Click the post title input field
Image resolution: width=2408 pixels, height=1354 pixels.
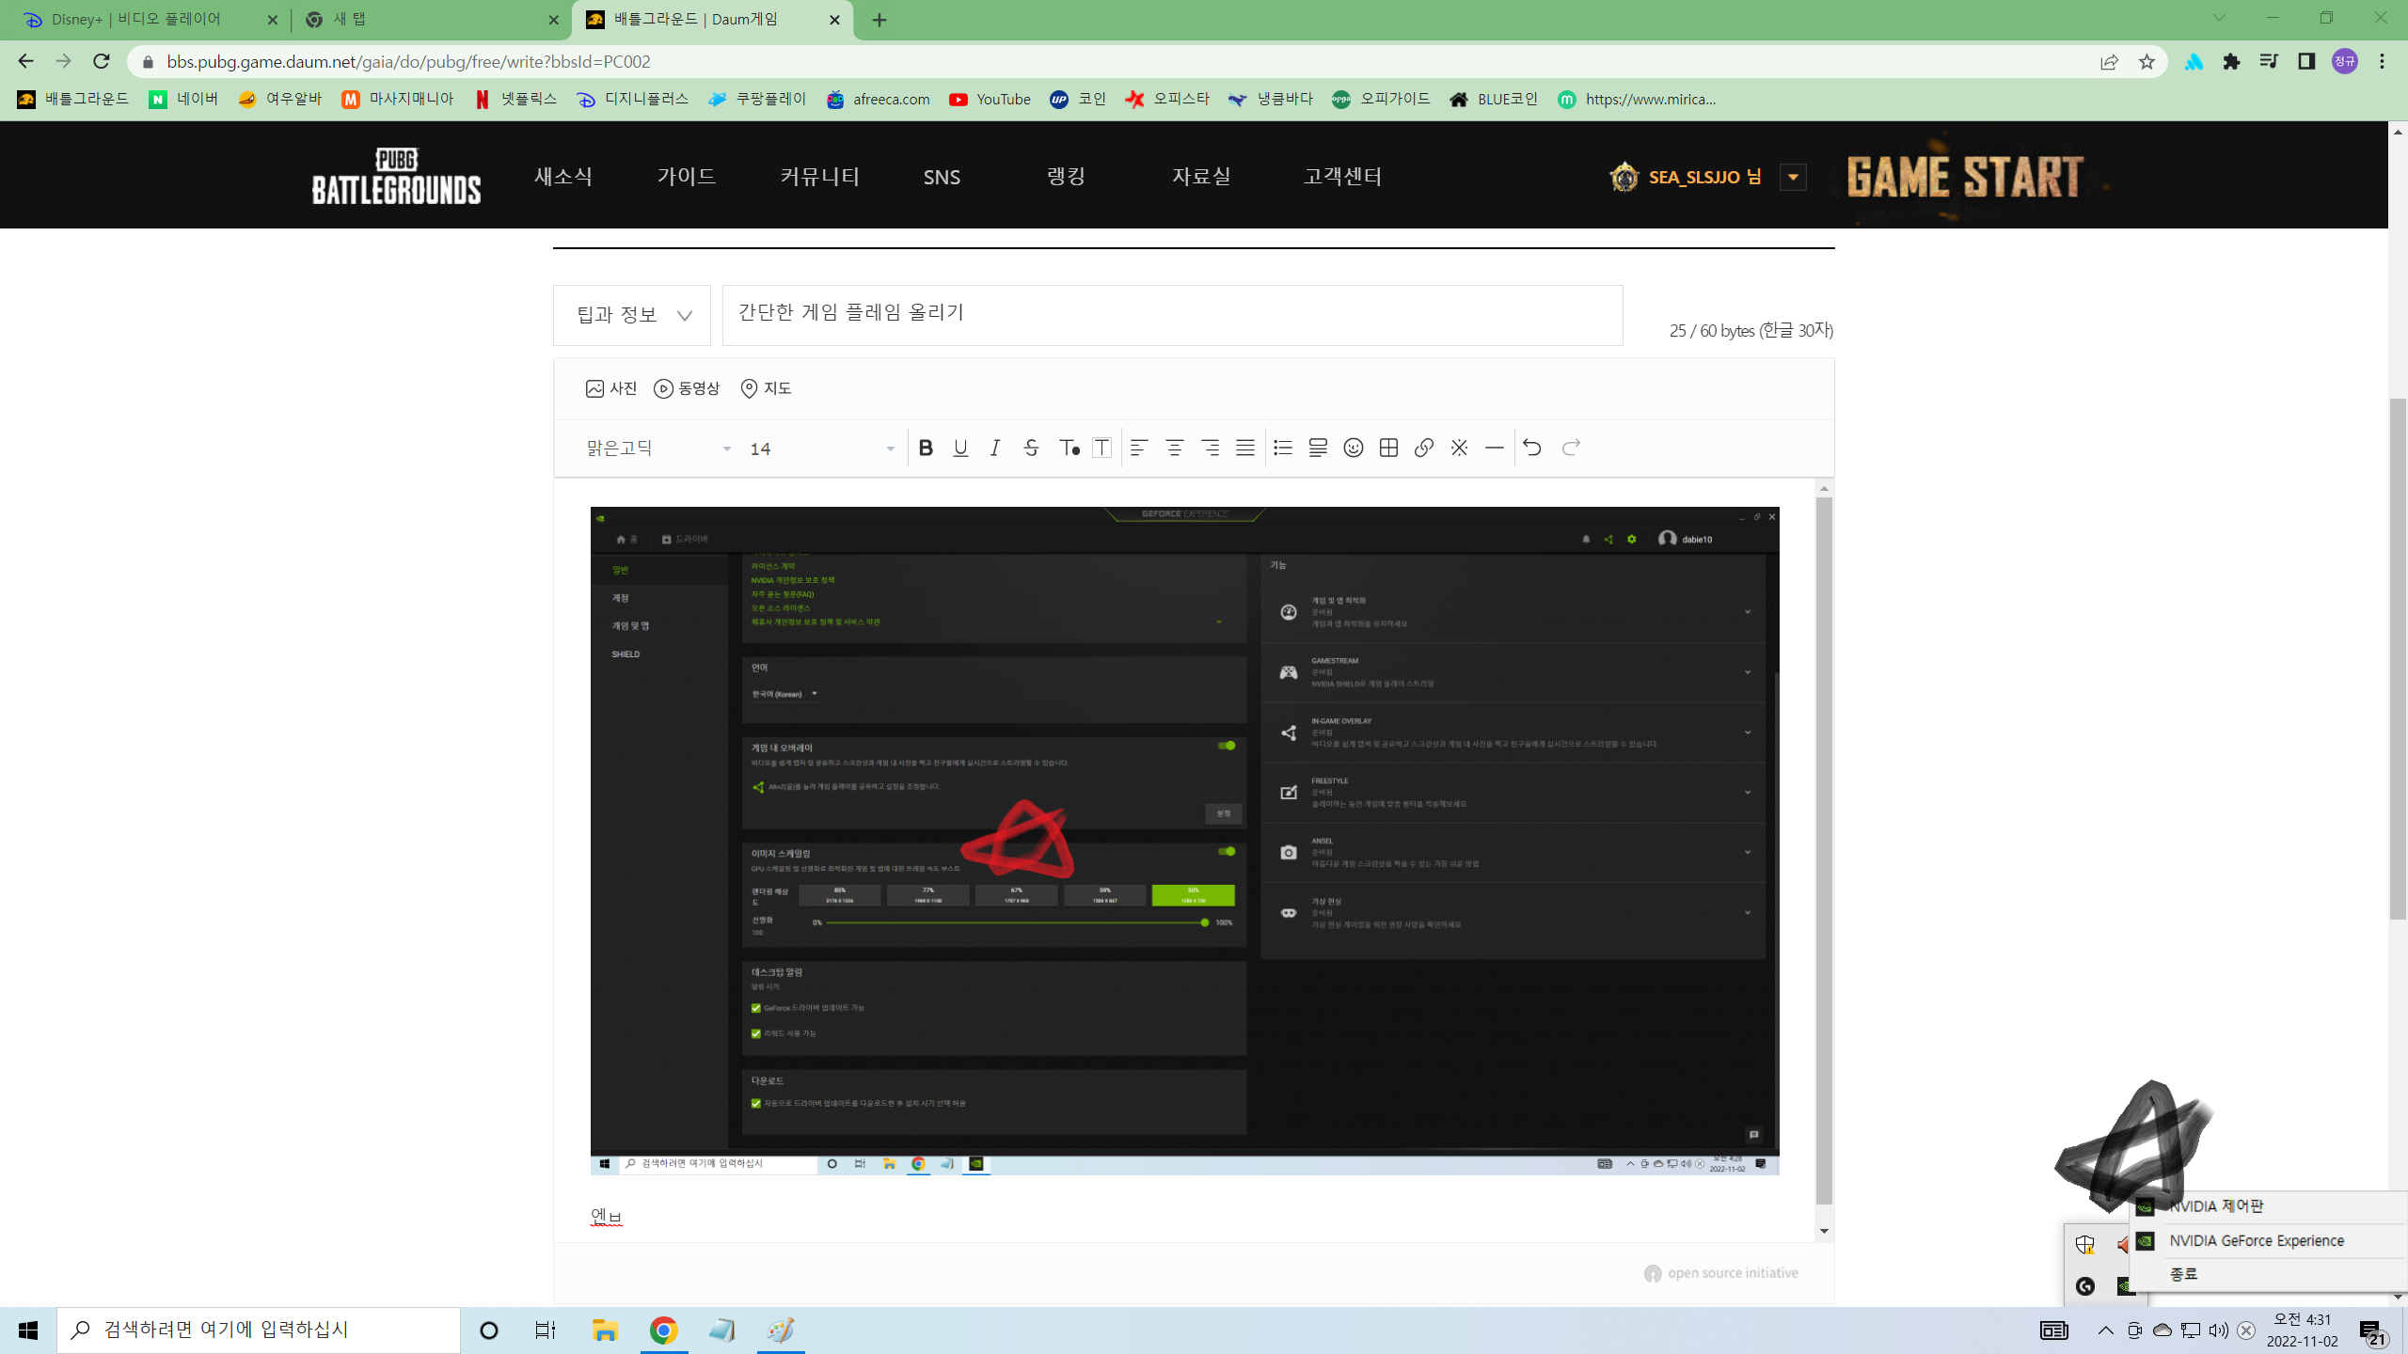pyautogui.click(x=1172, y=315)
